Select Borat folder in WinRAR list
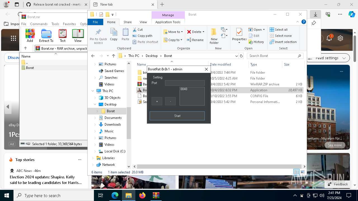The image size is (358, 201). (x=30, y=68)
